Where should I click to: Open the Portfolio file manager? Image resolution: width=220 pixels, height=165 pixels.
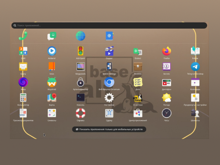pos(138,67)
